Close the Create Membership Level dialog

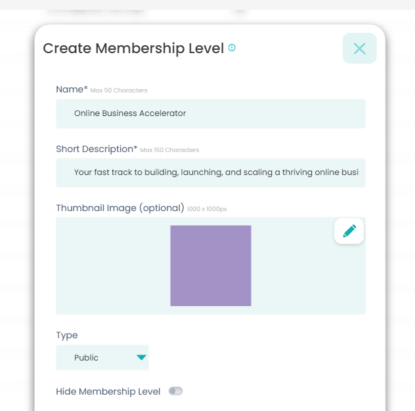pos(359,49)
